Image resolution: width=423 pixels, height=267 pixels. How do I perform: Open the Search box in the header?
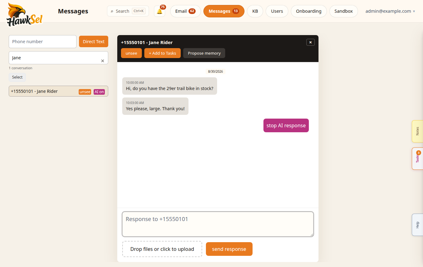click(x=128, y=11)
